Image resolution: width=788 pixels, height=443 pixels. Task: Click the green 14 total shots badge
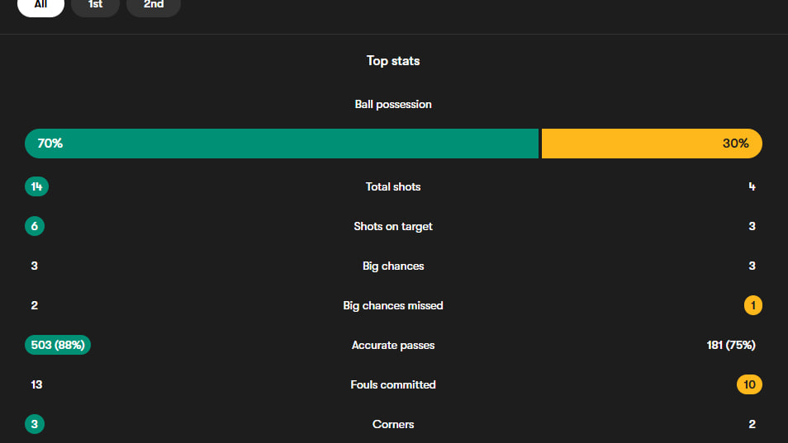tap(36, 187)
